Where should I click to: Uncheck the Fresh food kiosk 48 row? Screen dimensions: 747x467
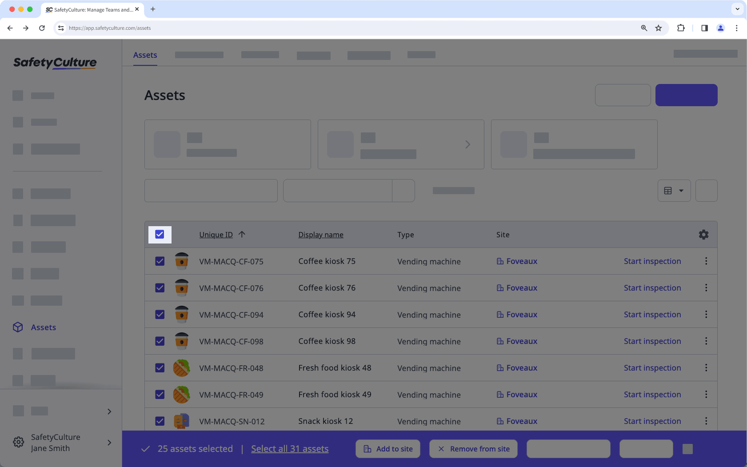(160, 367)
